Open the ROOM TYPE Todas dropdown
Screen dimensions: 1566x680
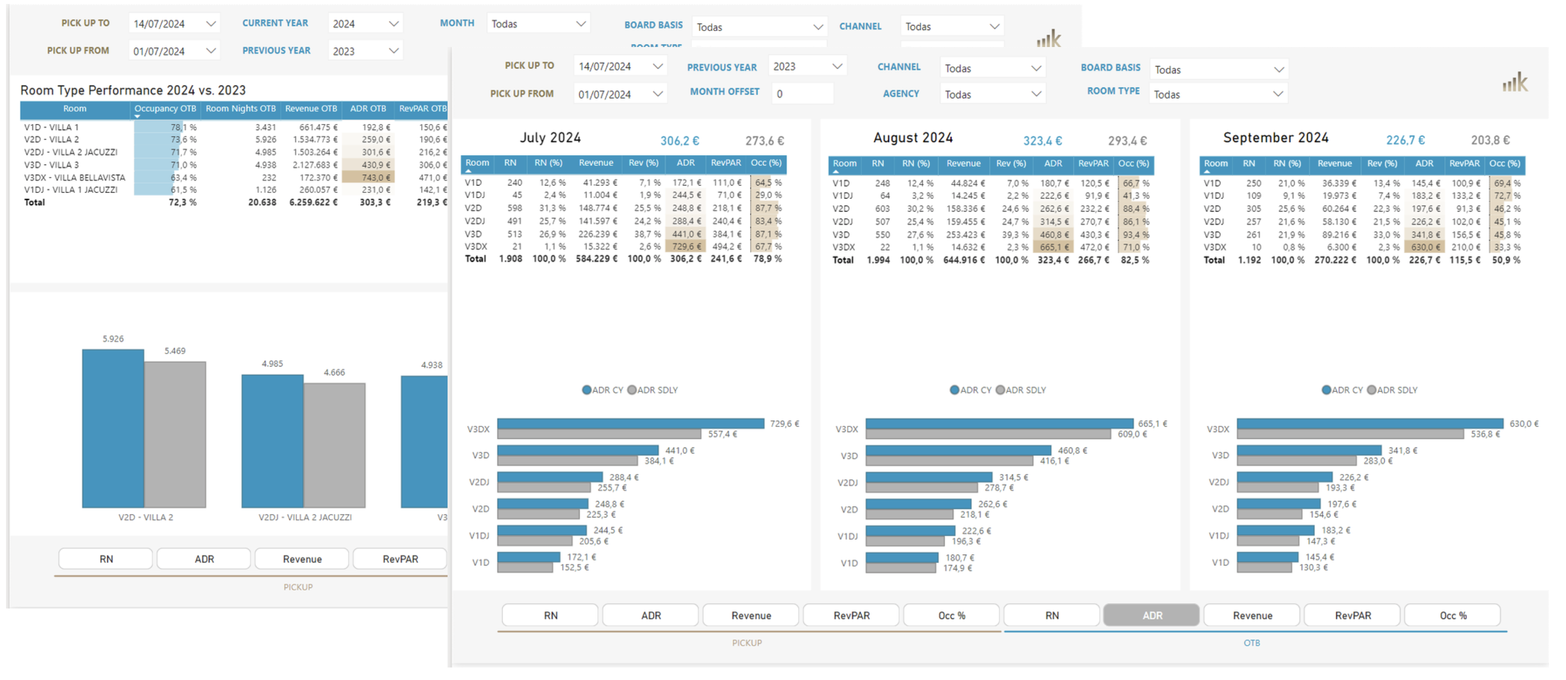(x=1218, y=94)
